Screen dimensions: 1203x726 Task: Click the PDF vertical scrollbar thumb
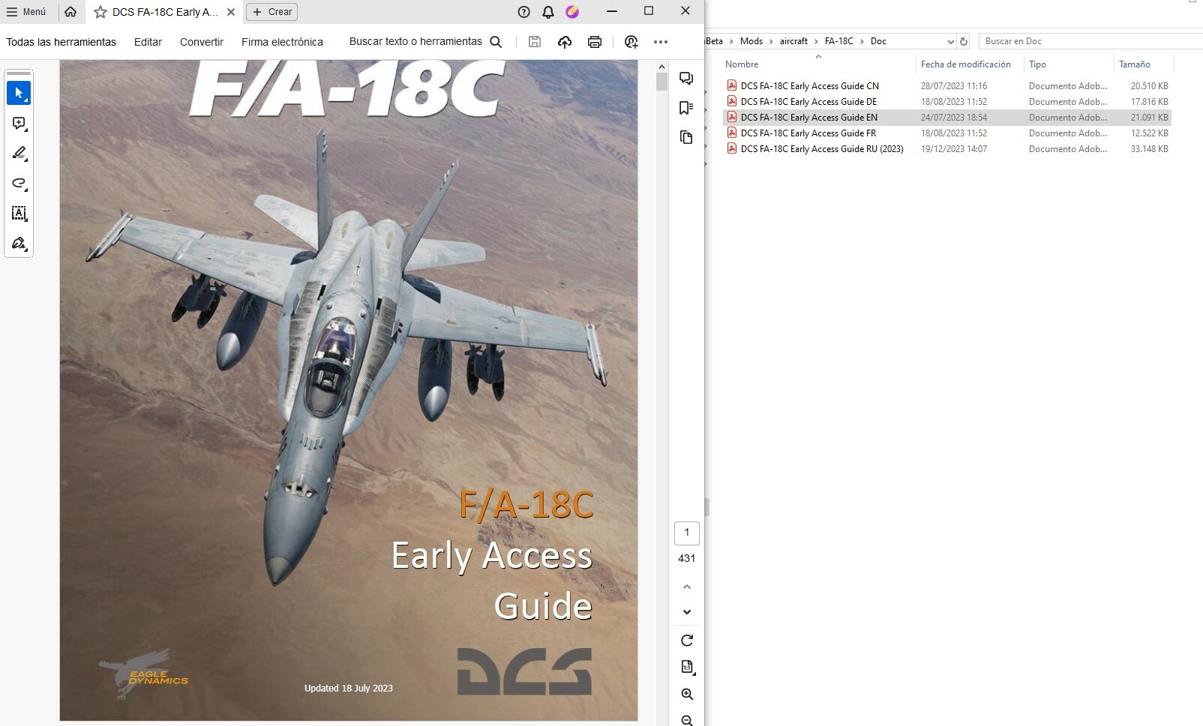click(661, 82)
